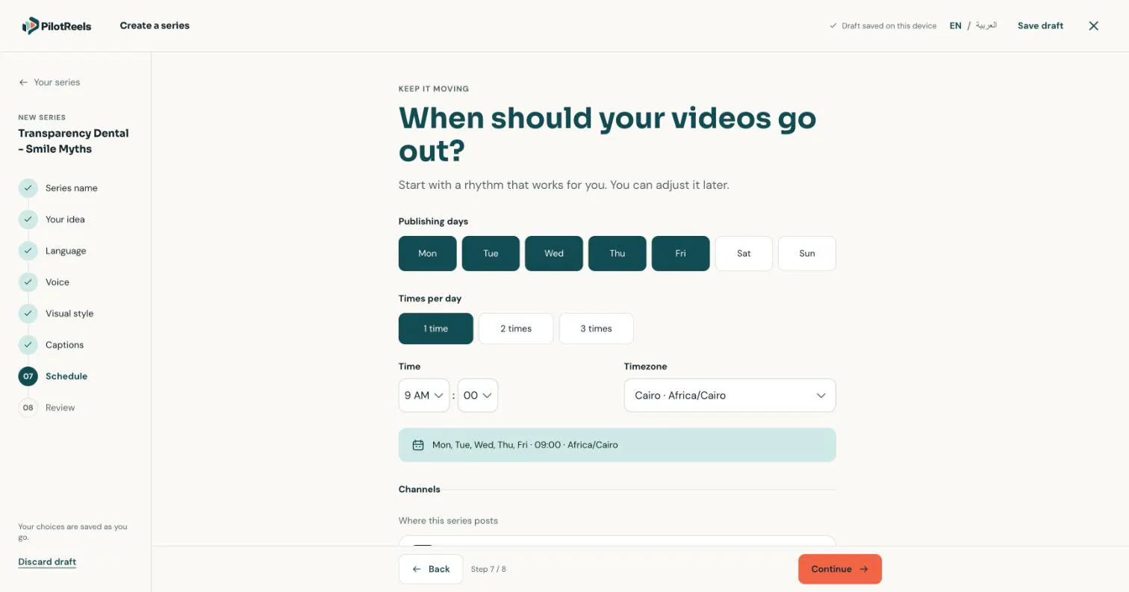
Task: Toggle Tue publishing day
Action: coord(491,253)
